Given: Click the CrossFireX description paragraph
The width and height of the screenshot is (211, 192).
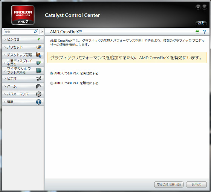Looking at the screenshot, I should (127, 43).
